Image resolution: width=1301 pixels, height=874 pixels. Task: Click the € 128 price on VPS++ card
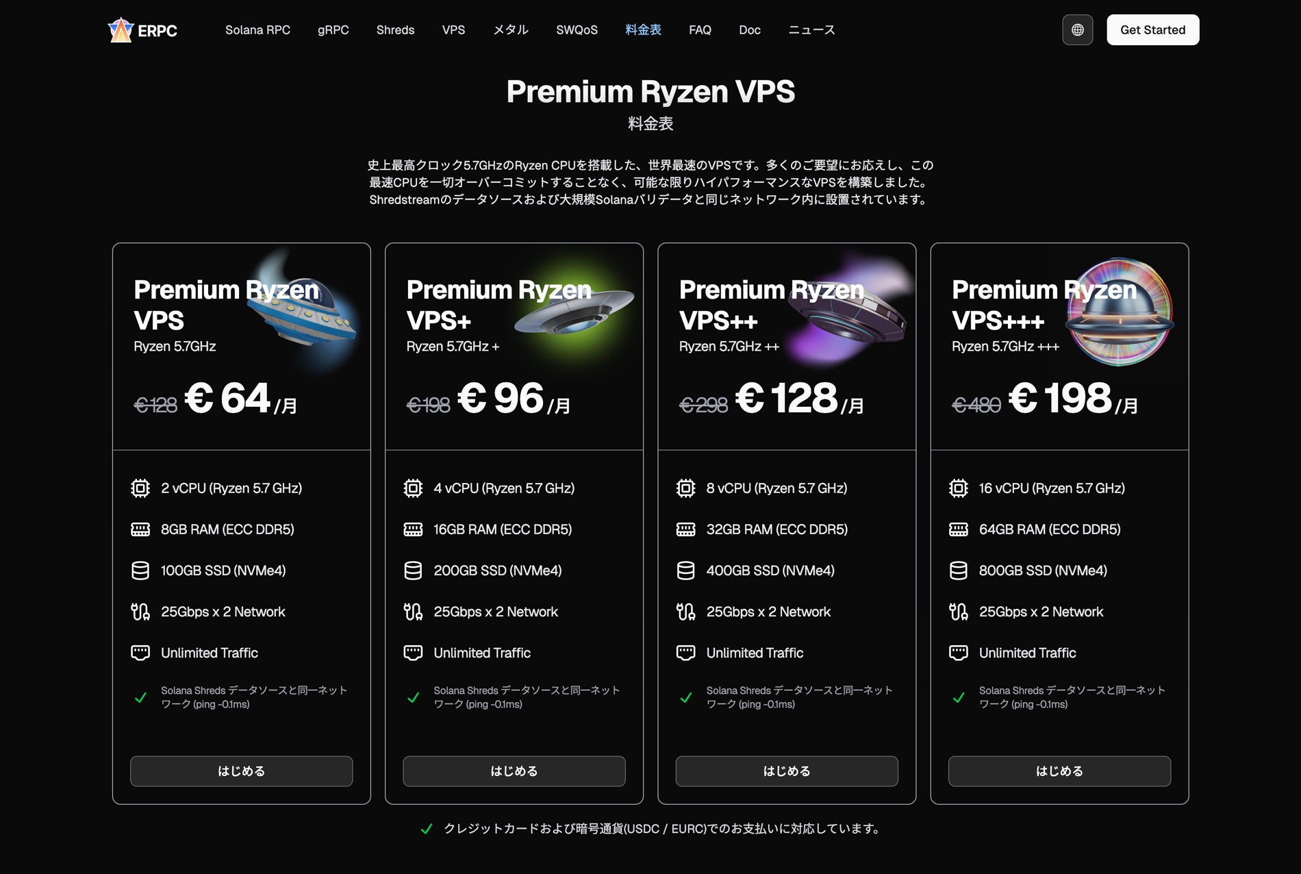coord(786,399)
